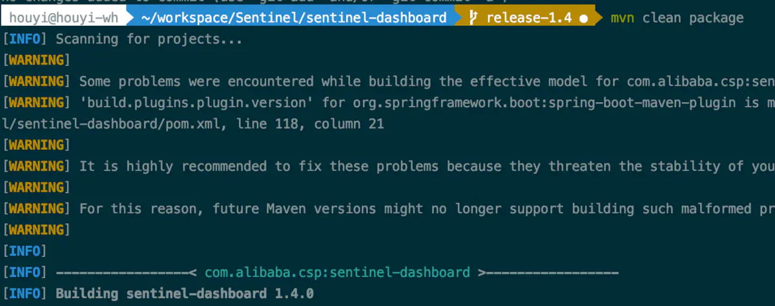Select the release-1.4 branch segment
Image resolution: width=775 pixels, height=306 pixels.
[528, 18]
